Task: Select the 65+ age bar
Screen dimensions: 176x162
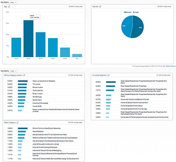Action: coord(77,55)
